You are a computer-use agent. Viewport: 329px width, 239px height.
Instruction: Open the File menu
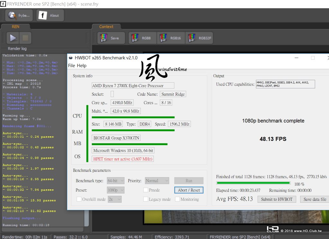click(72, 65)
